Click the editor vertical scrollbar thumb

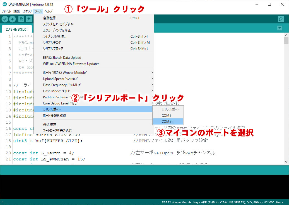[286, 41]
